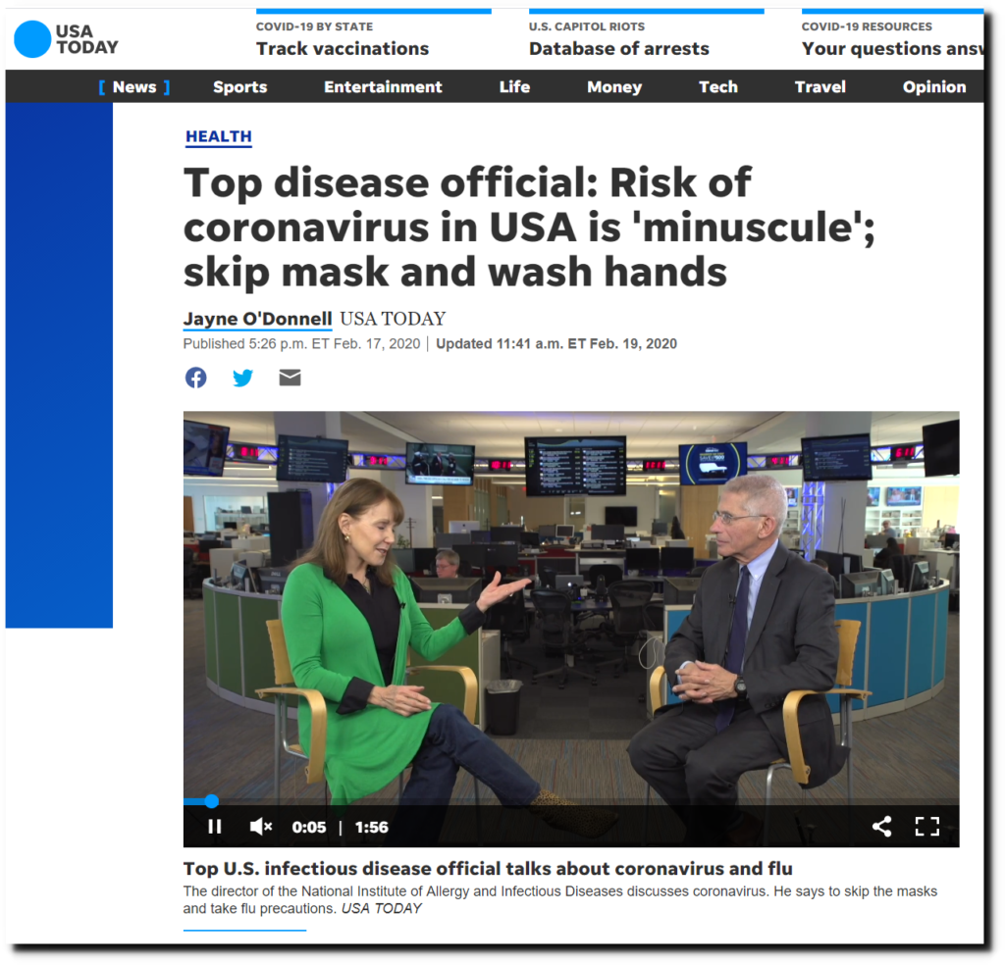Open the Life section
The image size is (1005, 965).
pos(514,87)
